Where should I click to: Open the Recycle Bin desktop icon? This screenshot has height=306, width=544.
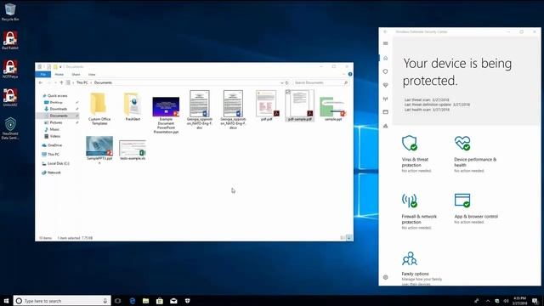point(10,12)
